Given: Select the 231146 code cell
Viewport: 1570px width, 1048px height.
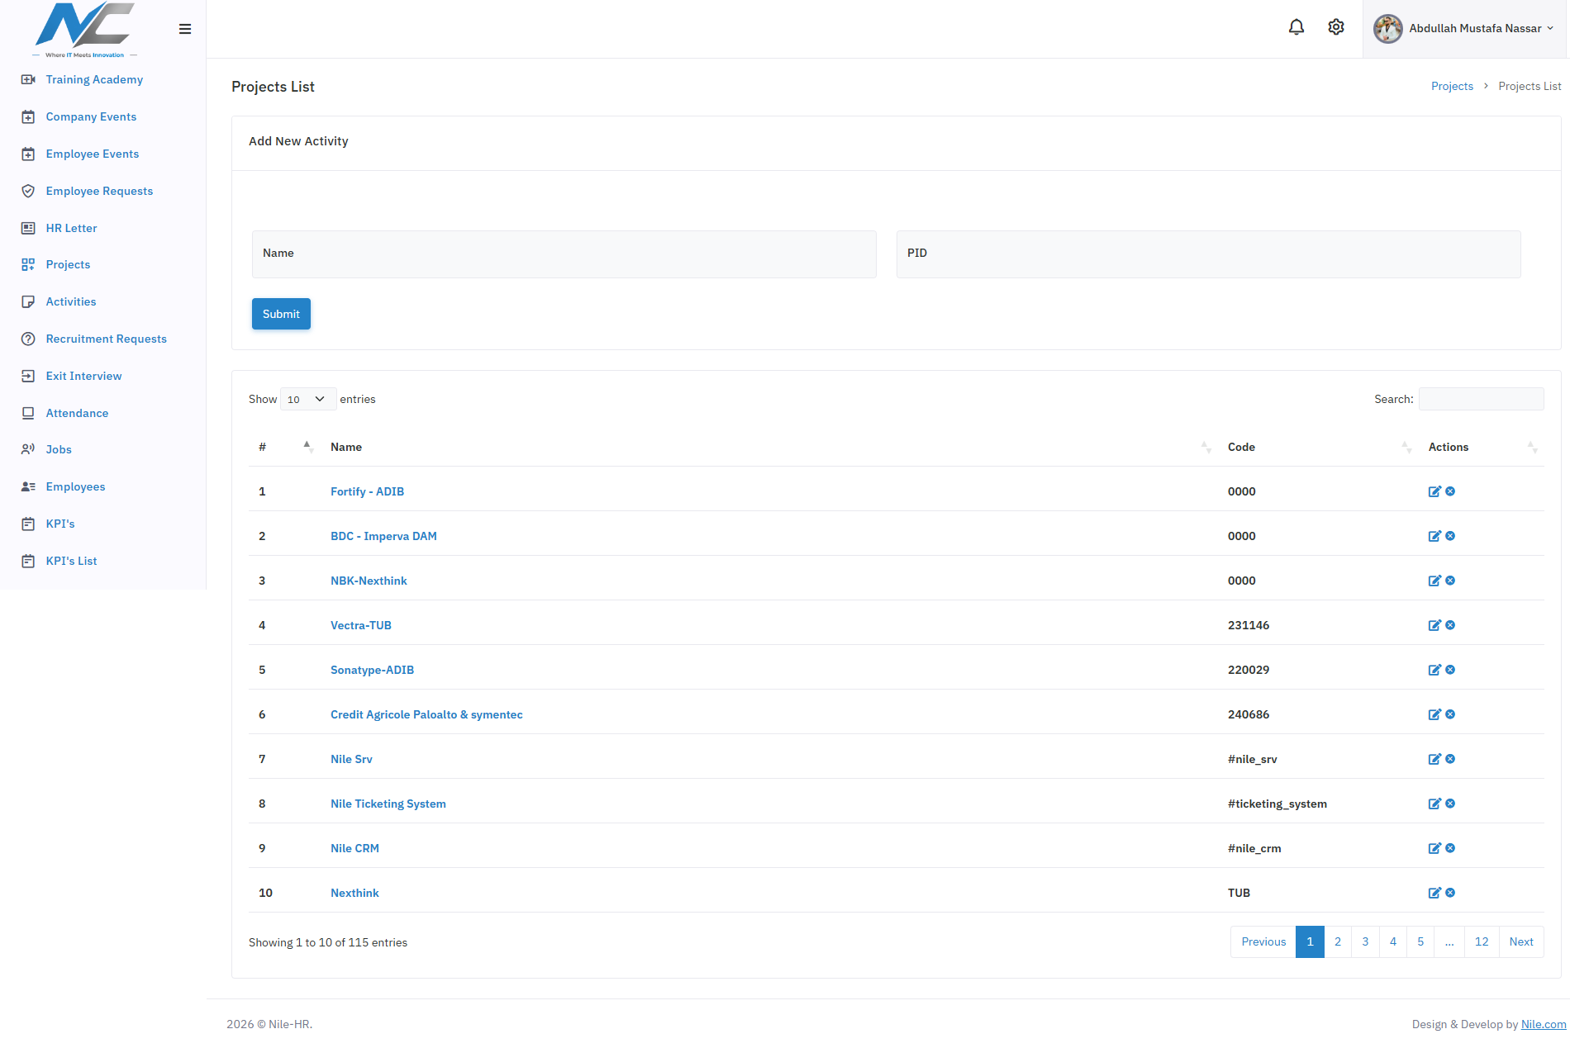Looking at the screenshot, I should click(x=1249, y=625).
